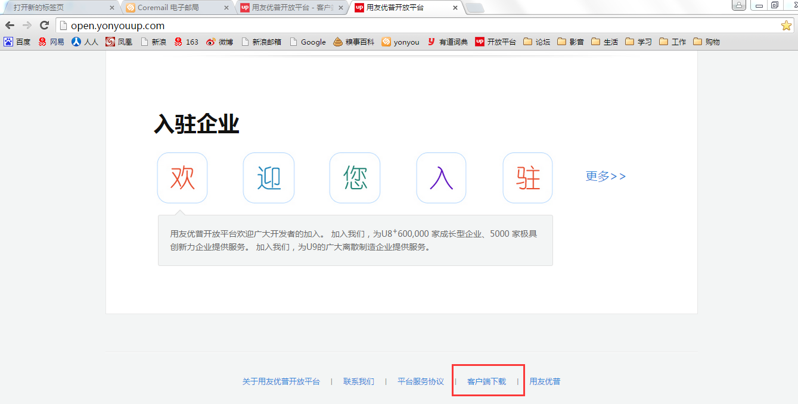Screen dimensions: 798x404
Task: Select the 迎 enterprise tile
Action: click(x=269, y=178)
